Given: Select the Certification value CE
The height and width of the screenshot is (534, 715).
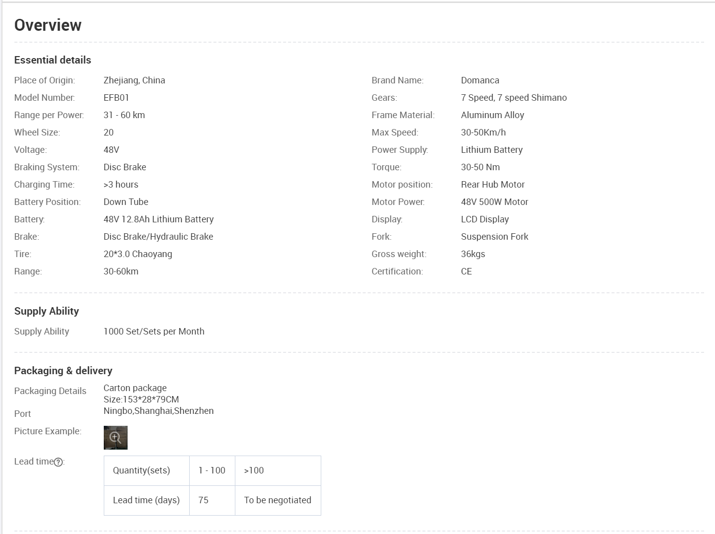Looking at the screenshot, I should pos(466,271).
